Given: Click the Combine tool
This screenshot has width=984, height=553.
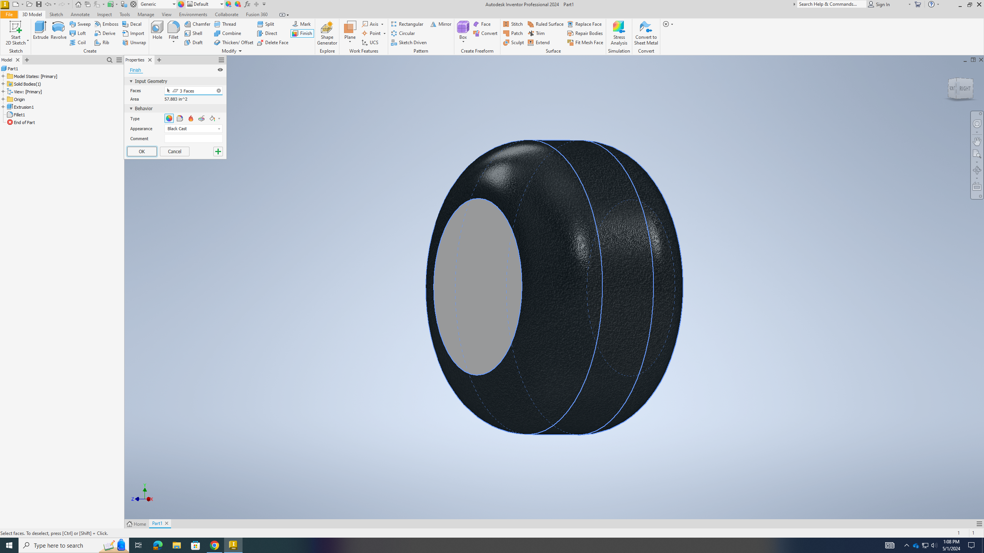Looking at the screenshot, I should (x=228, y=33).
